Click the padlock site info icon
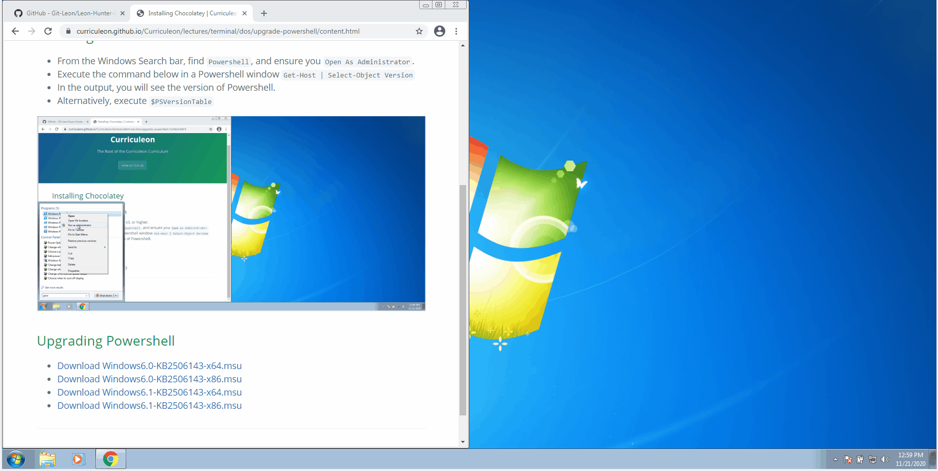The image size is (938, 471). pos(68,31)
